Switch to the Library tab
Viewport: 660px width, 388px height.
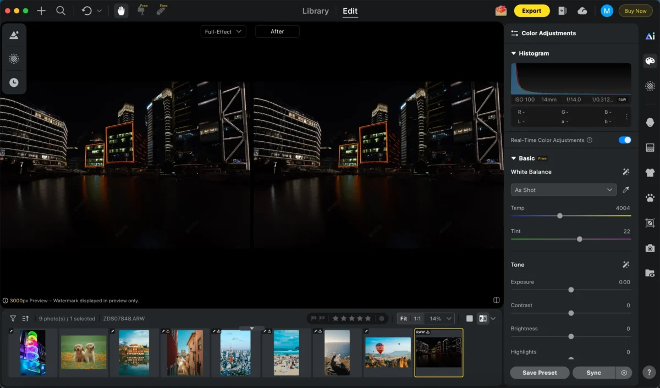316,11
